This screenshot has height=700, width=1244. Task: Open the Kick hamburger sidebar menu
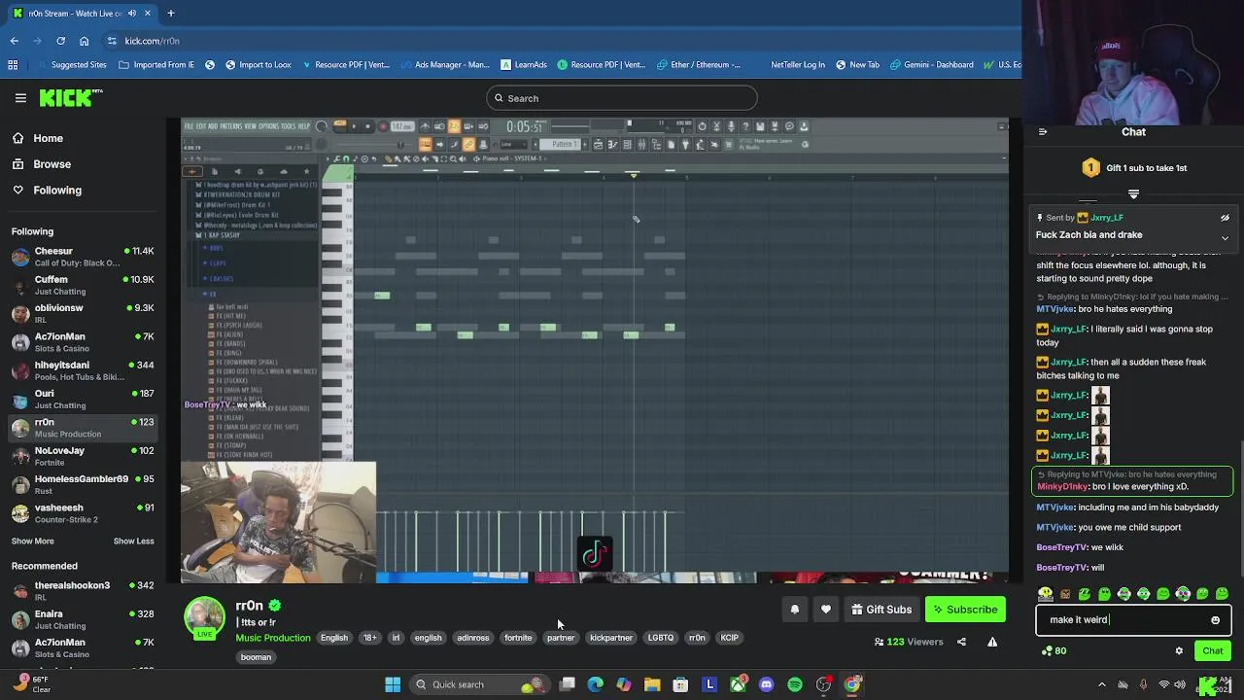pos(20,97)
